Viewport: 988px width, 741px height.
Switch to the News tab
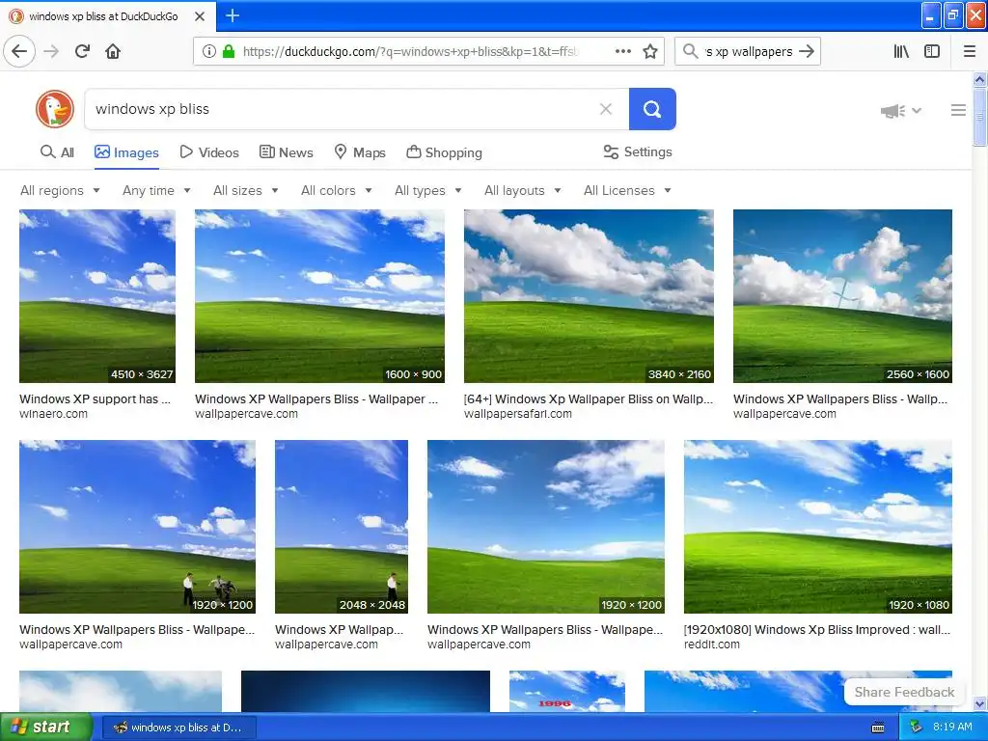point(286,152)
